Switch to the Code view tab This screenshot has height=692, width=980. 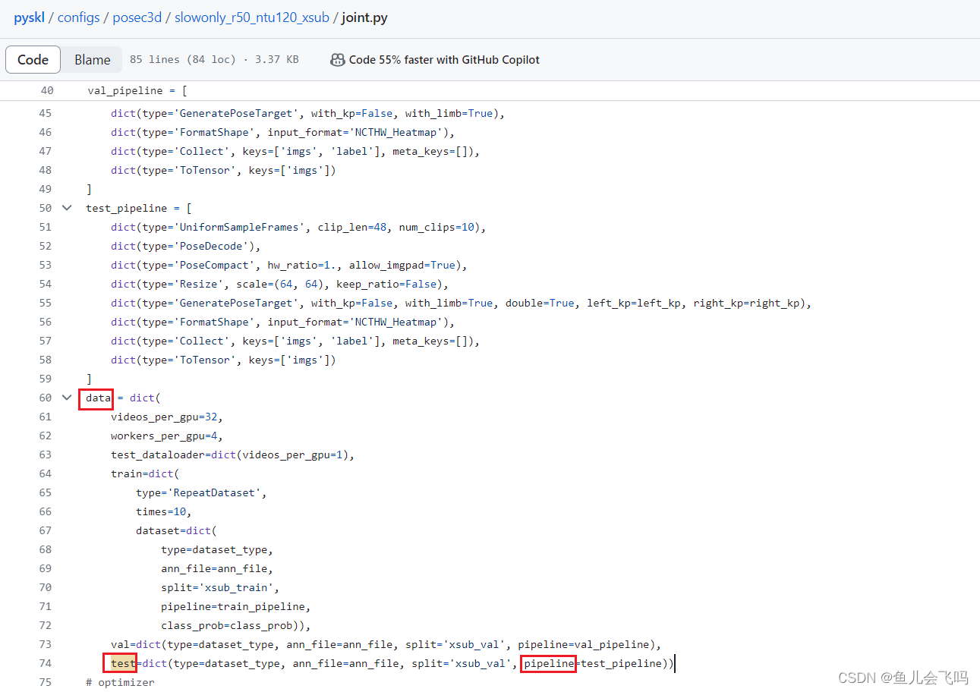pyautogui.click(x=33, y=60)
